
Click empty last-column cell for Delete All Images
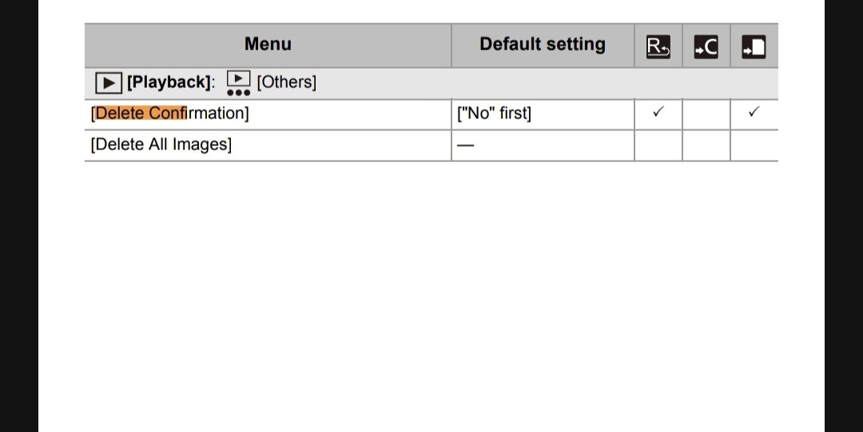[x=753, y=145]
